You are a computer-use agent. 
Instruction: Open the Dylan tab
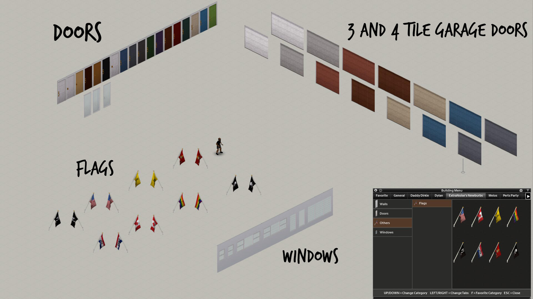[439, 196]
